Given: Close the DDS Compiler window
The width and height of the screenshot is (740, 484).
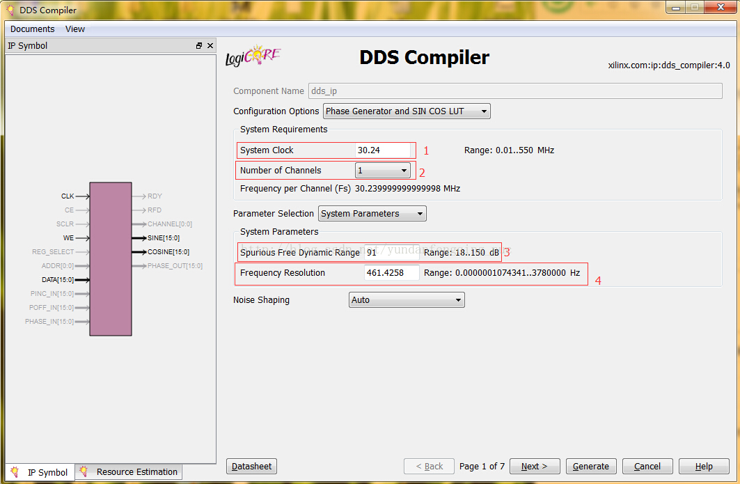Looking at the screenshot, I should click(x=721, y=7).
